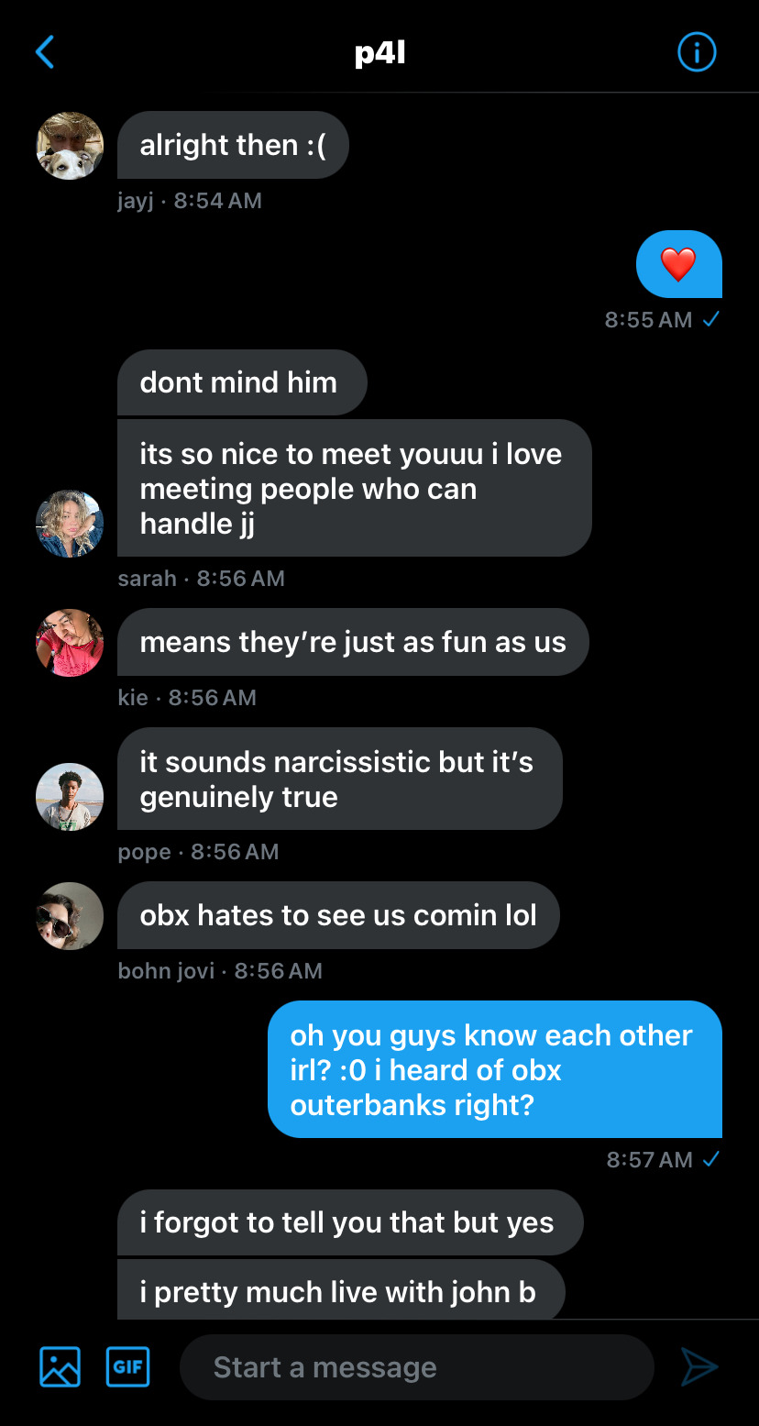Image resolution: width=759 pixels, height=1426 pixels.
Task: Select the "dont mind him" message
Action: (242, 382)
